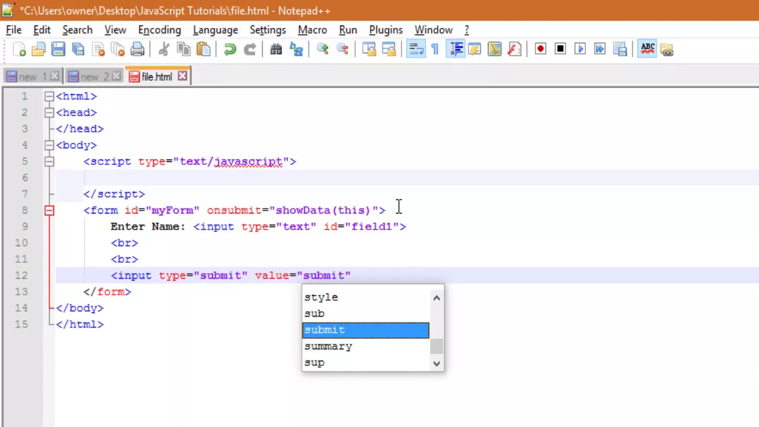
Task: Click the Zoom In icon
Action: point(323,49)
